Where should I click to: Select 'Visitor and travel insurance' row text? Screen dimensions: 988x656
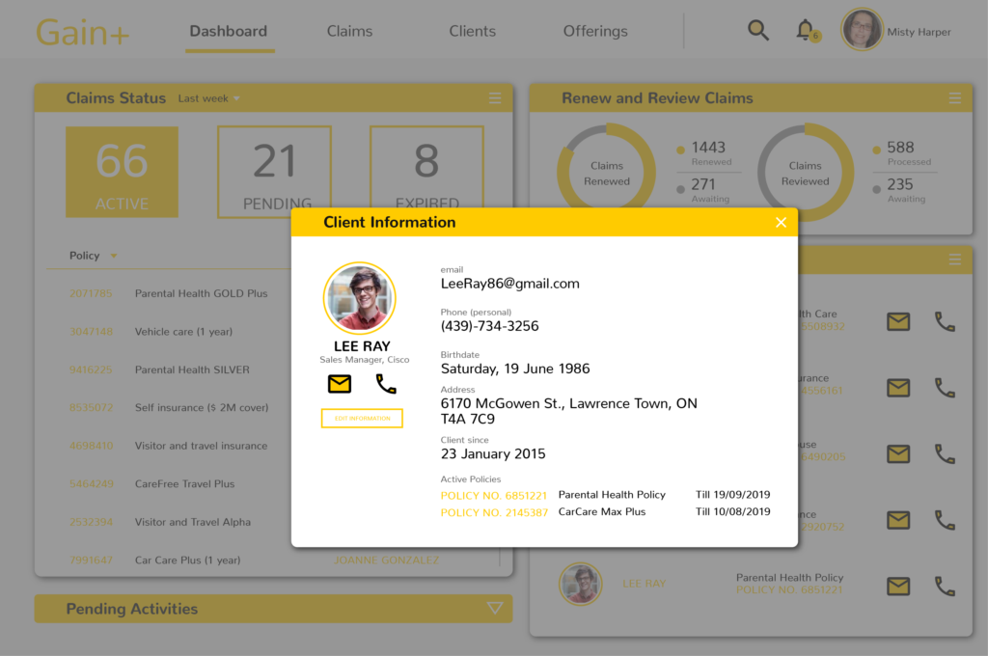(x=201, y=446)
